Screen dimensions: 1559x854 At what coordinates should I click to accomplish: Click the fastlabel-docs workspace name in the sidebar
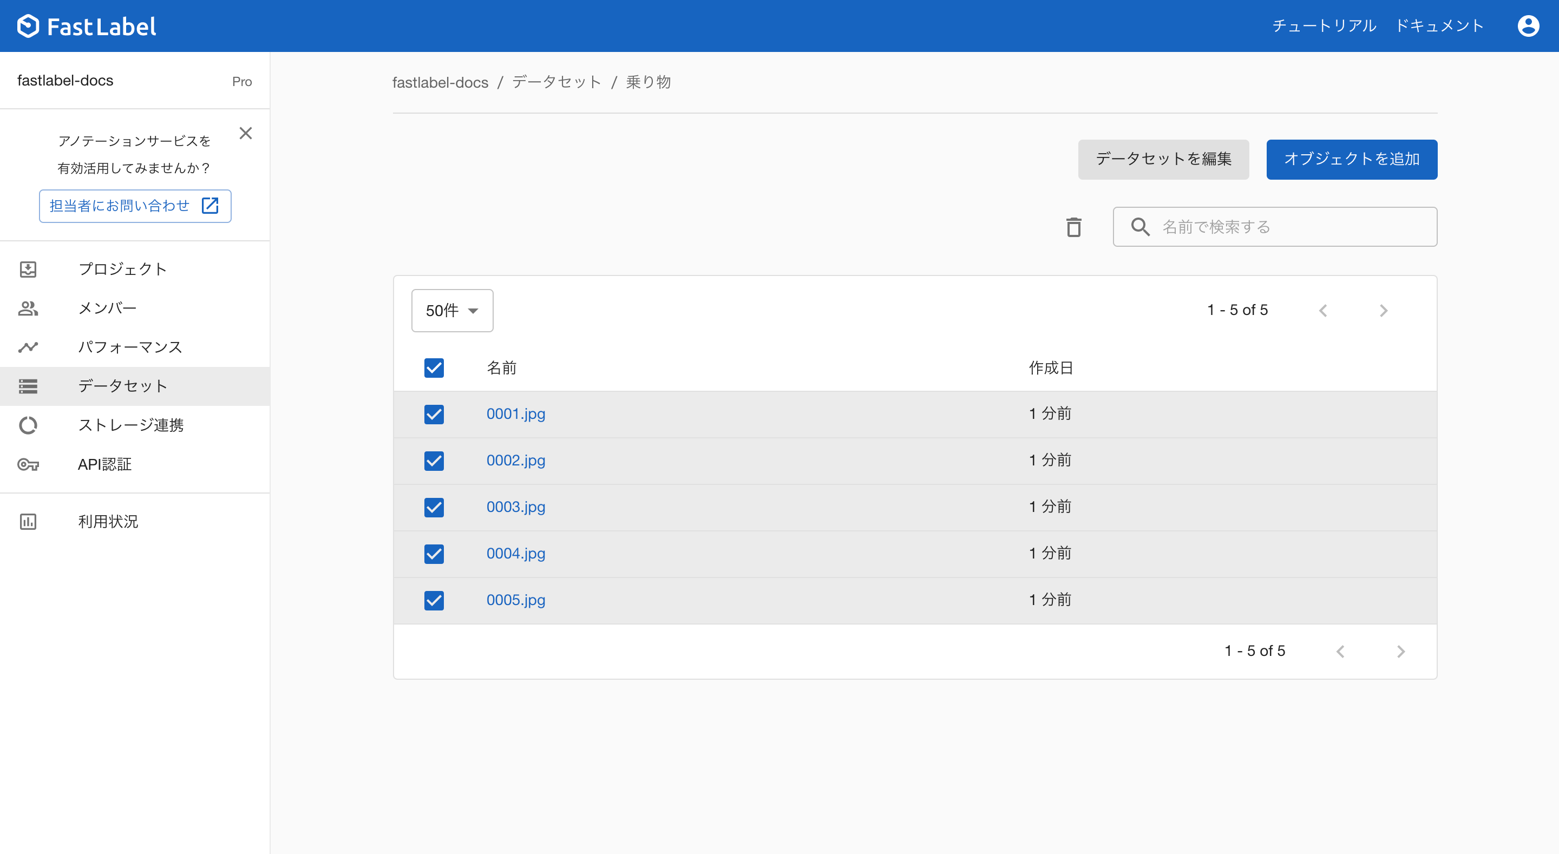pyautogui.click(x=65, y=81)
